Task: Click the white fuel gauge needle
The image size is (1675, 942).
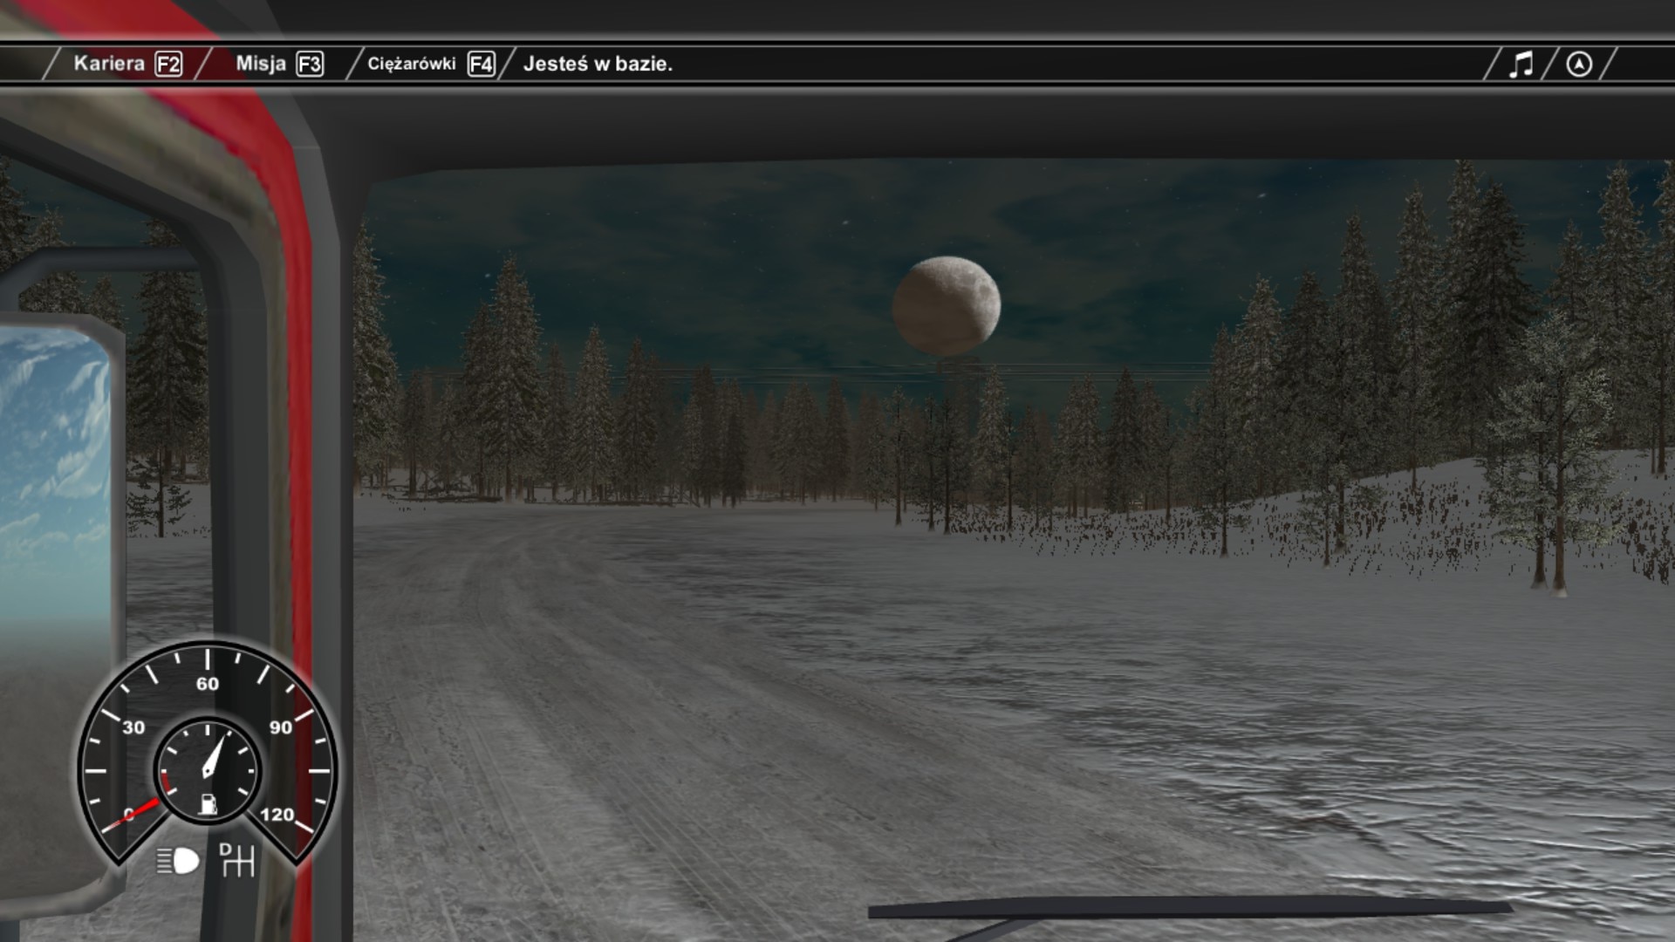Action: pos(213,756)
